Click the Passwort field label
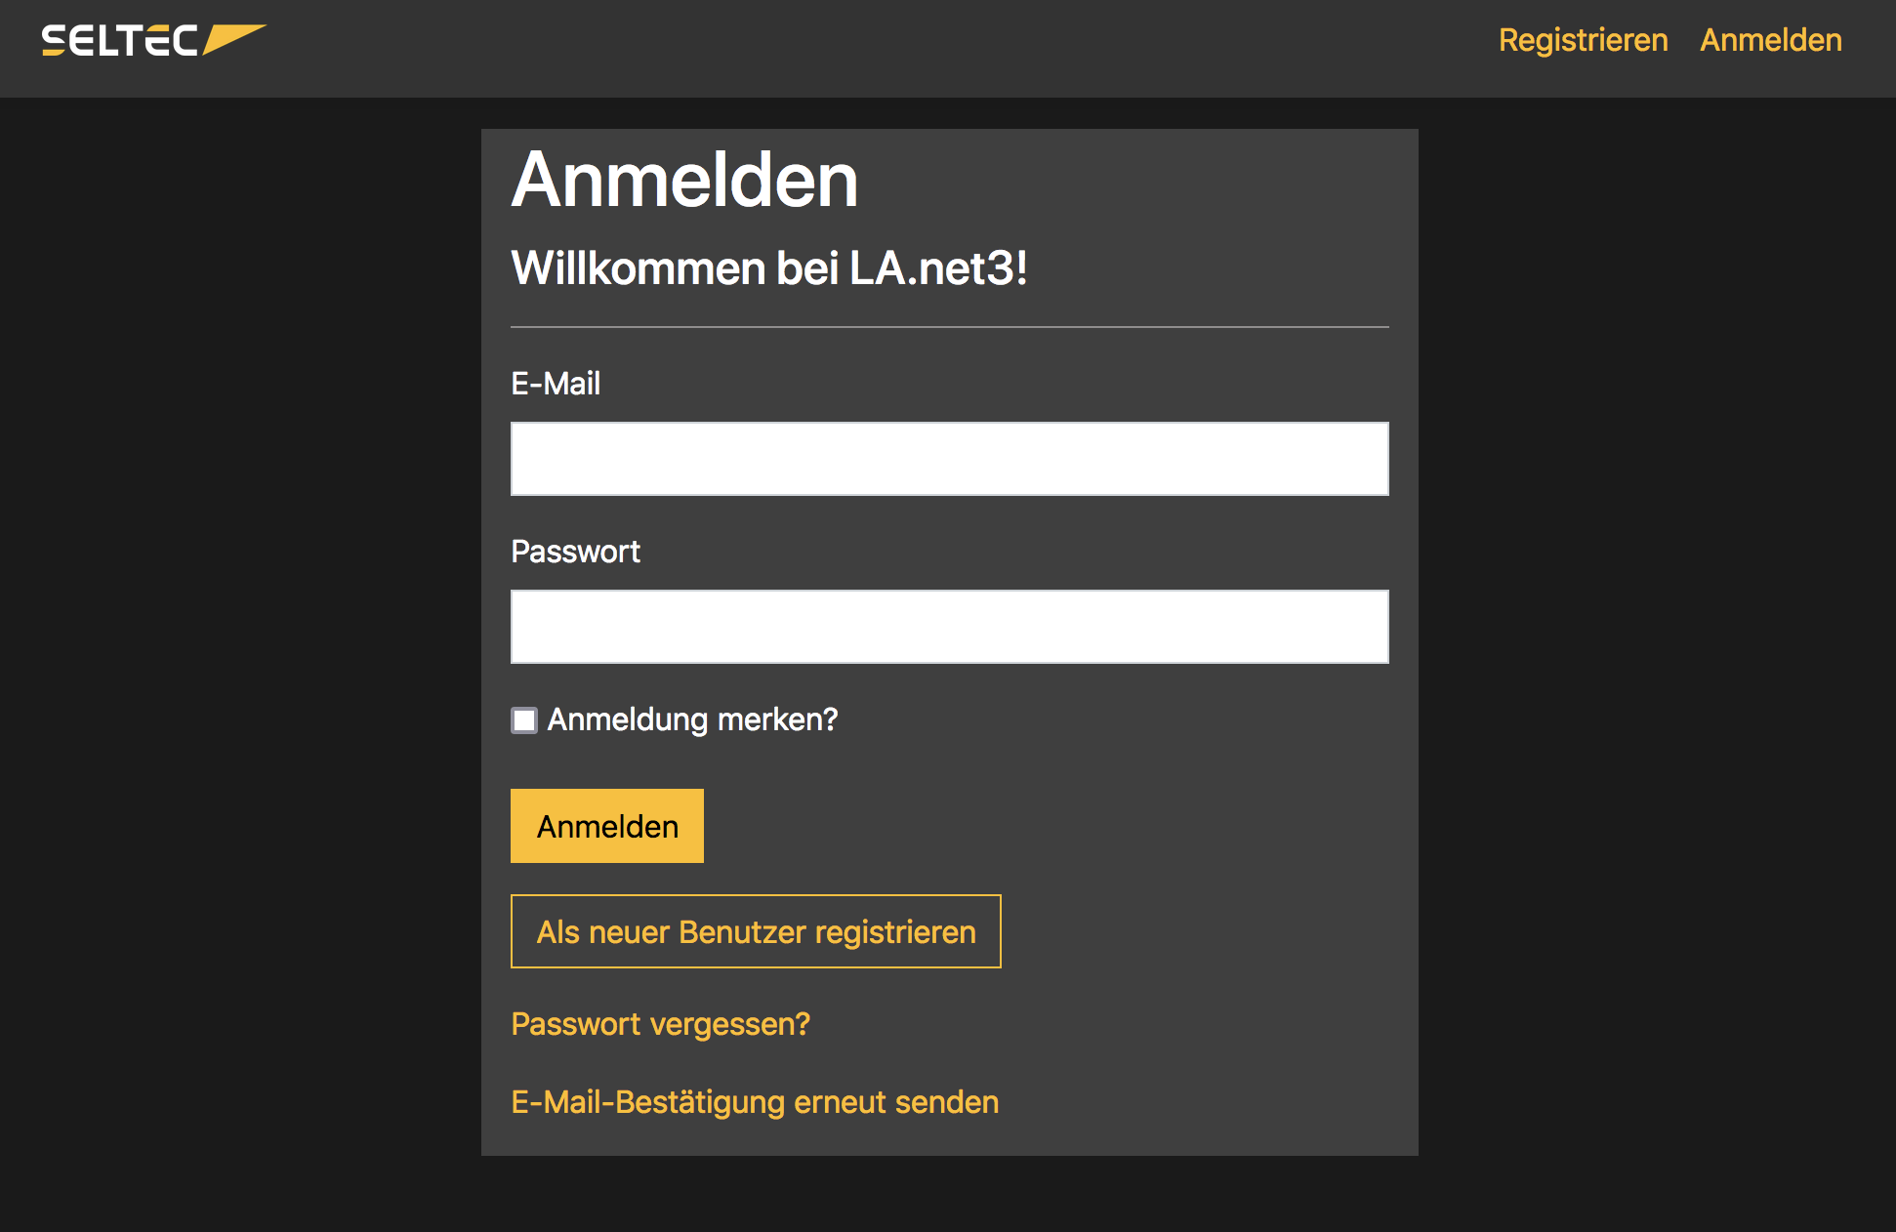The height and width of the screenshot is (1232, 1896). pyautogui.click(x=575, y=552)
